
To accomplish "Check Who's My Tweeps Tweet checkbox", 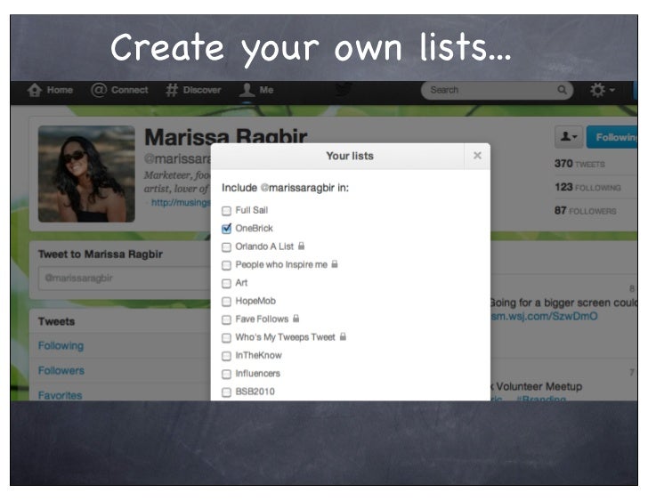I will click(x=226, y=338).
